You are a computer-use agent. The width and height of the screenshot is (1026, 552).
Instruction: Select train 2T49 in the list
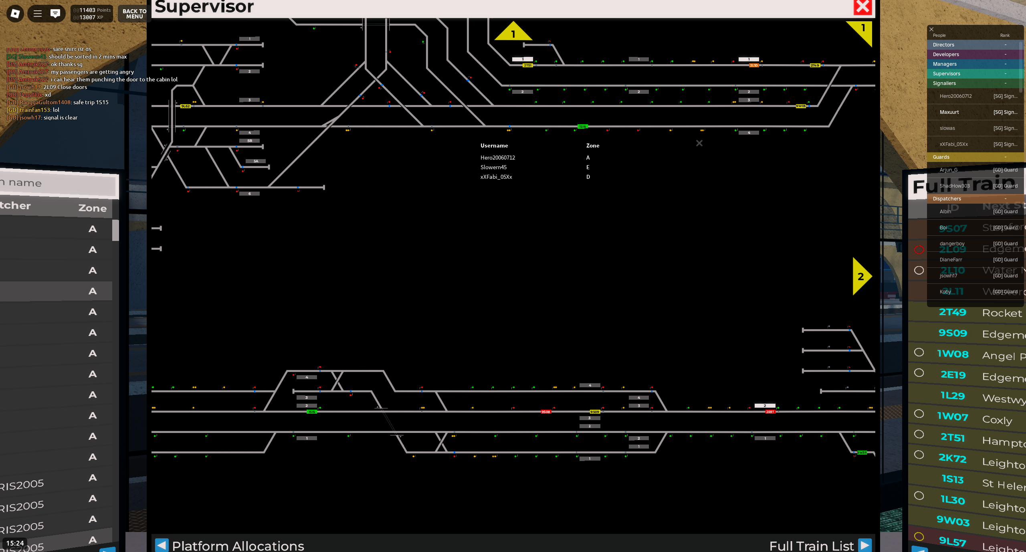coord(952,312)
